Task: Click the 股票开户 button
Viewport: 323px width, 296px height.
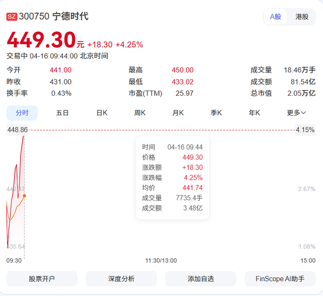Action: pyautogui.click(x=42, y=279)
